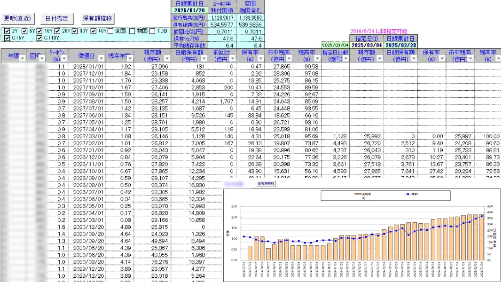Select the 保有率 cell 33.84
Screen dimensions: 502x282
[x=251, y=116]
